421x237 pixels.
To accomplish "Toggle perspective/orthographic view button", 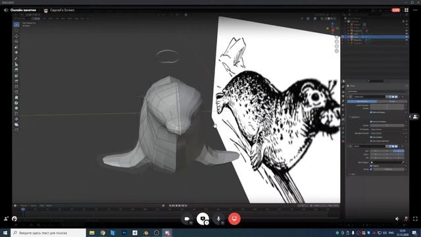I will point(337,51).
